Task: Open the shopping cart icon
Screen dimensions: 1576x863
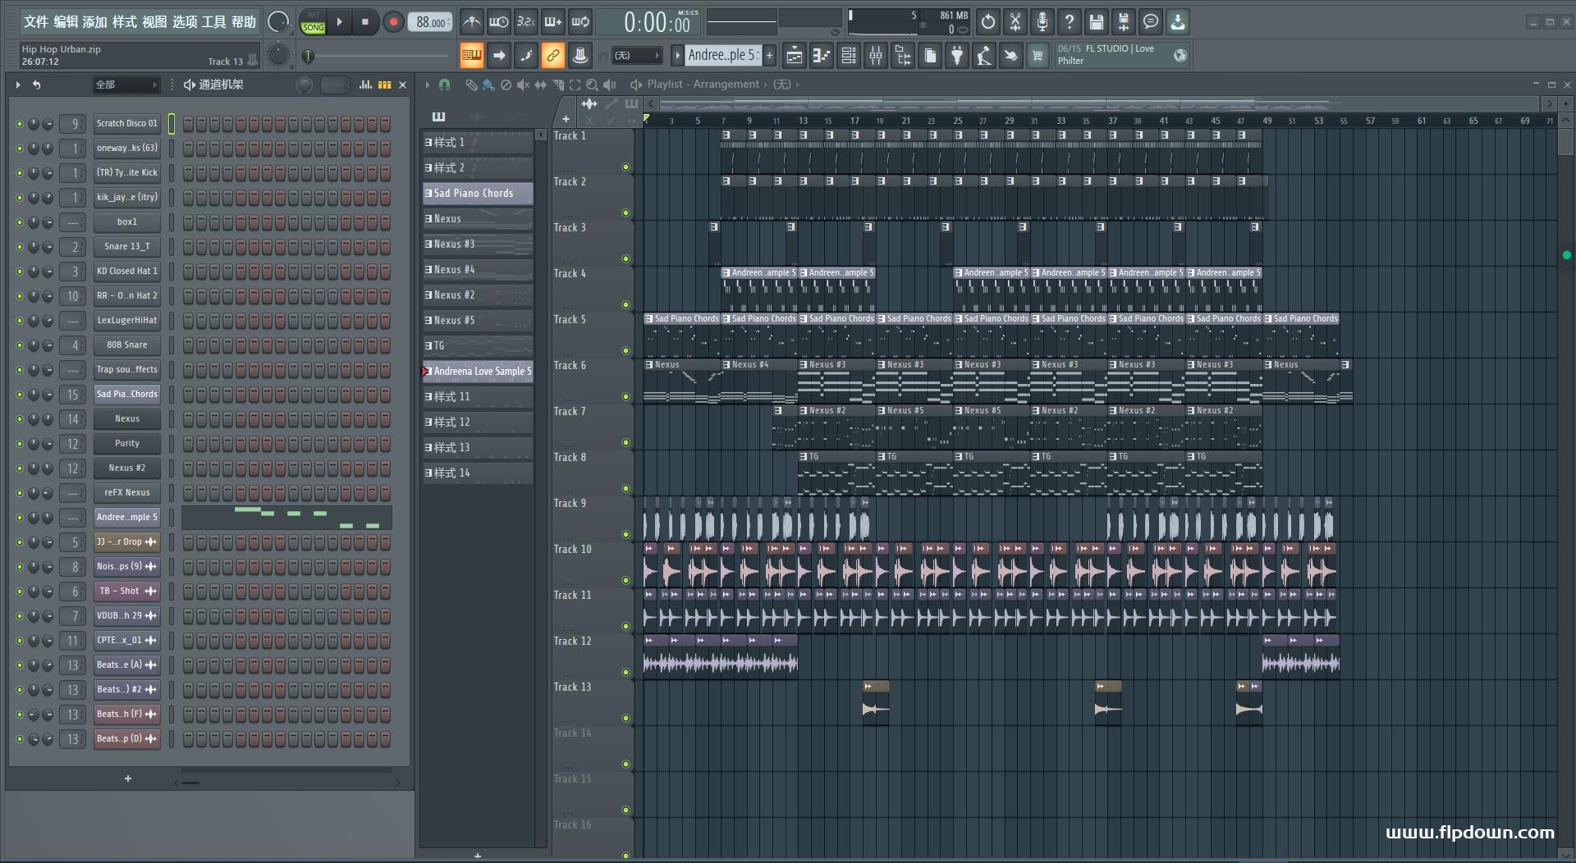Action: (x=1038, y=56)
